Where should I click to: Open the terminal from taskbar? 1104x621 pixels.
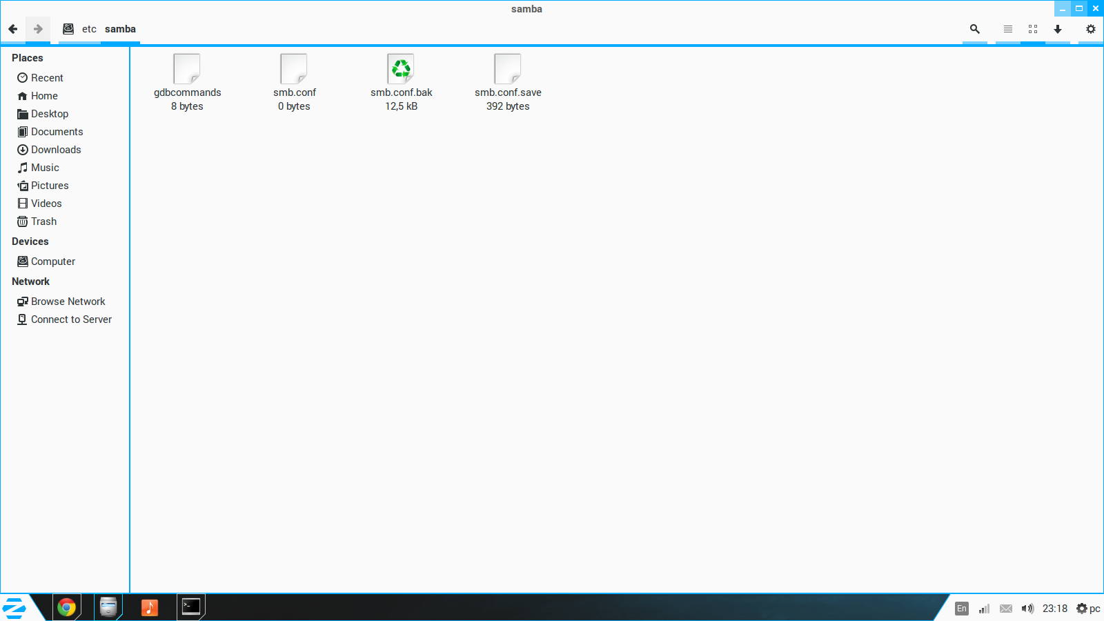[x=191, y=607]
